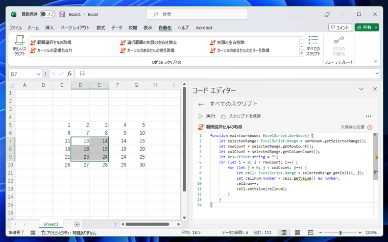Click the Insert Function fx icon

(x=69, y=74)
